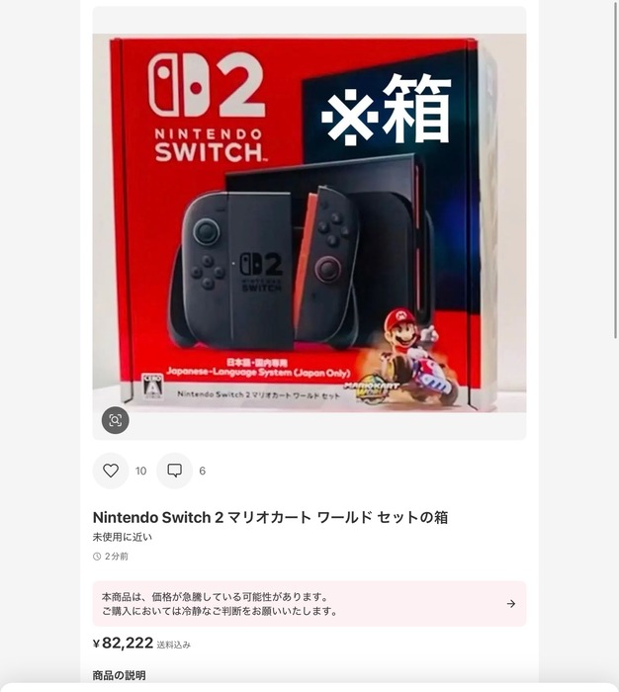This screenshot has height=692, width=619.
Task: Click the heart like icon
Action: pyautogui.click(x=111, y=471)
